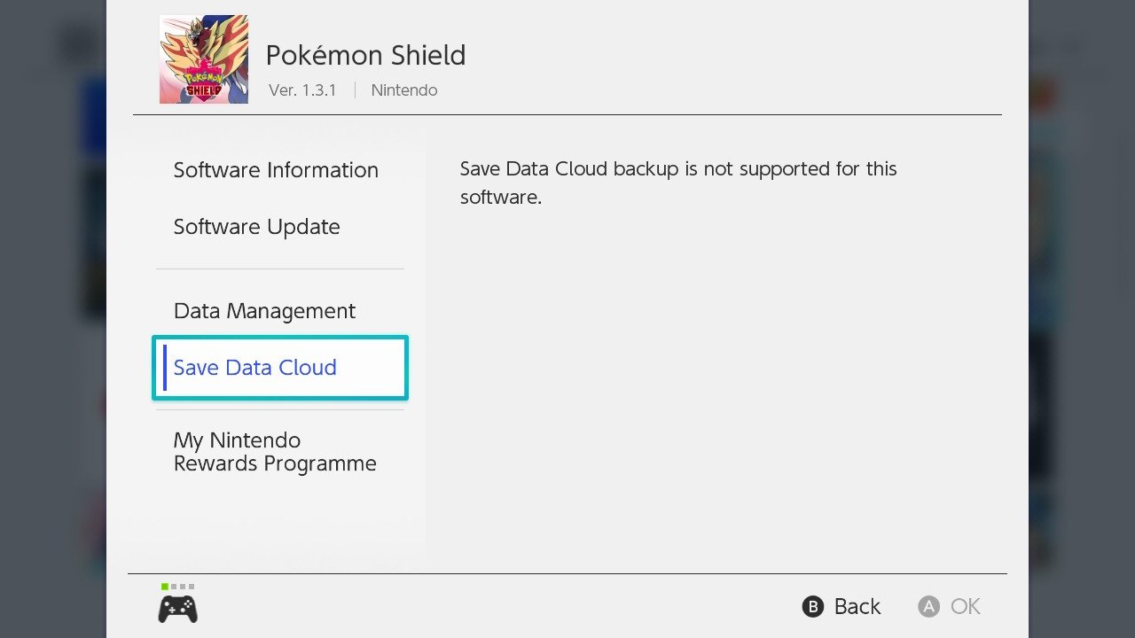
Task: Click the grey player indicator dots
Action: [x=183, y=587]
